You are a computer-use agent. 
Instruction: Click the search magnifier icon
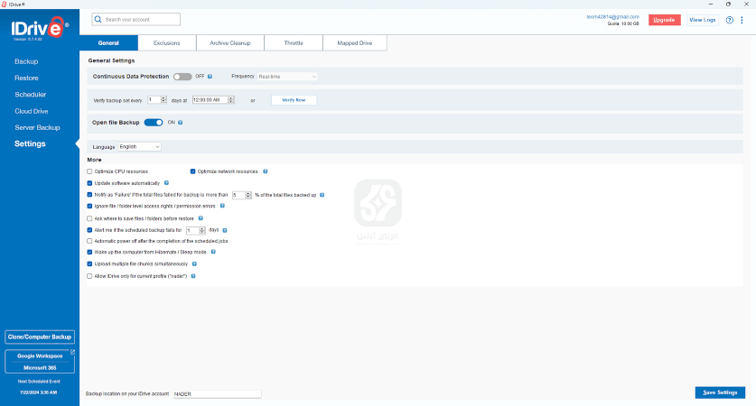tap(98, 19)
